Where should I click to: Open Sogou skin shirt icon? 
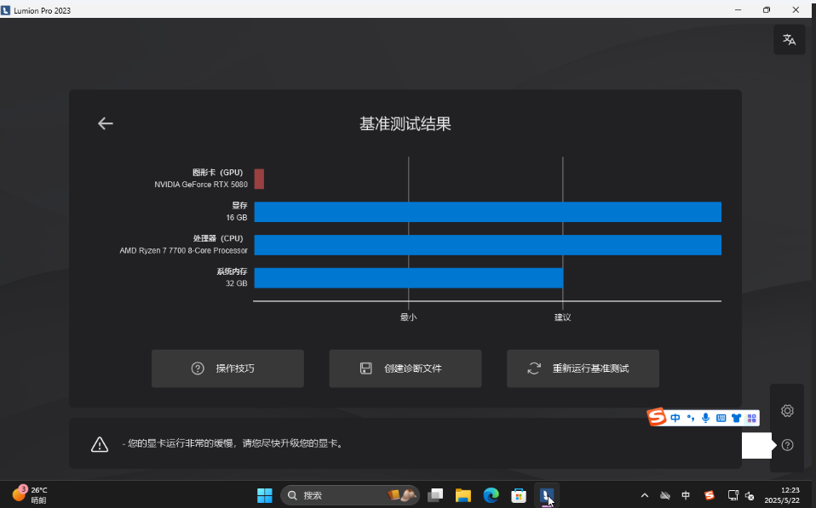[736, 418]
